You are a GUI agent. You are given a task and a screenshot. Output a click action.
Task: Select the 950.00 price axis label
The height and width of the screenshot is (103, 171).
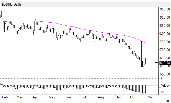165,9
